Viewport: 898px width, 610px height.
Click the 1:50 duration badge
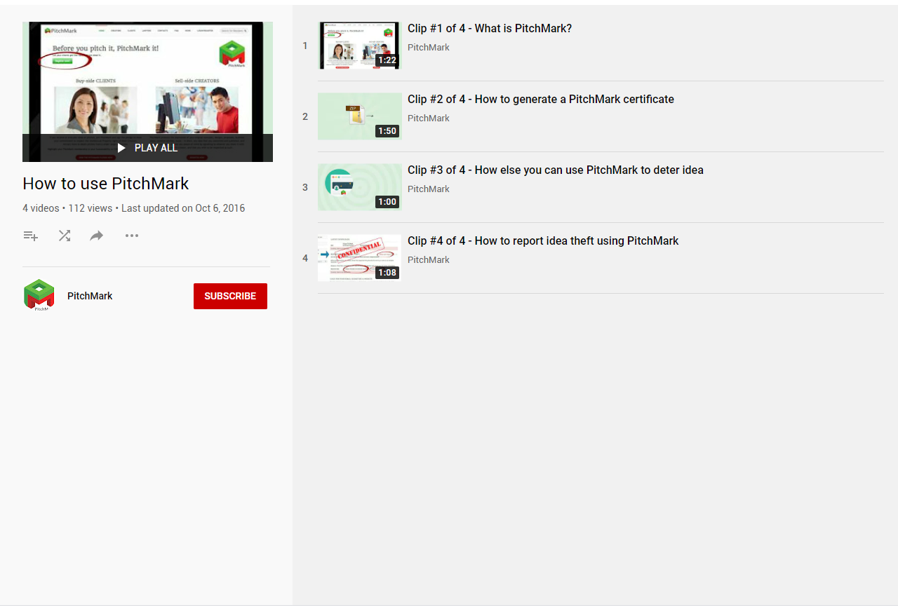tap(387, 131)
